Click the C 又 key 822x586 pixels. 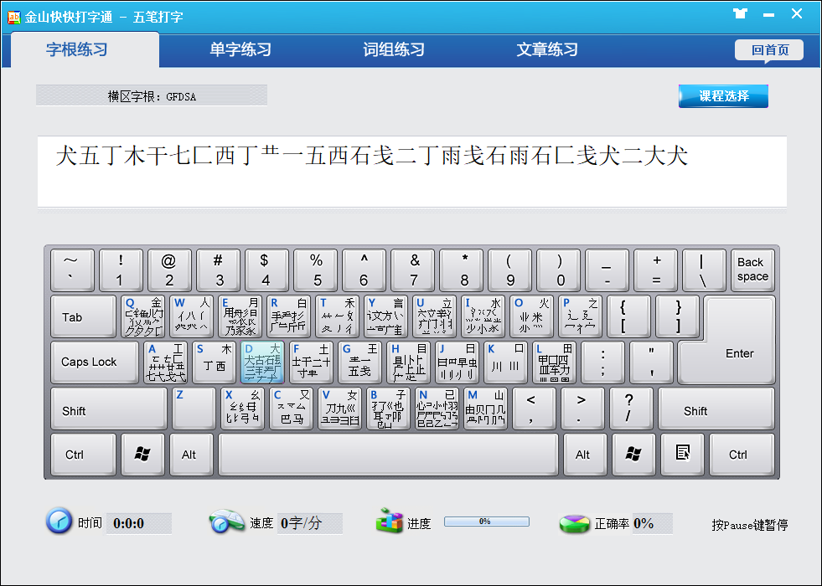click(x=292, y=408)
